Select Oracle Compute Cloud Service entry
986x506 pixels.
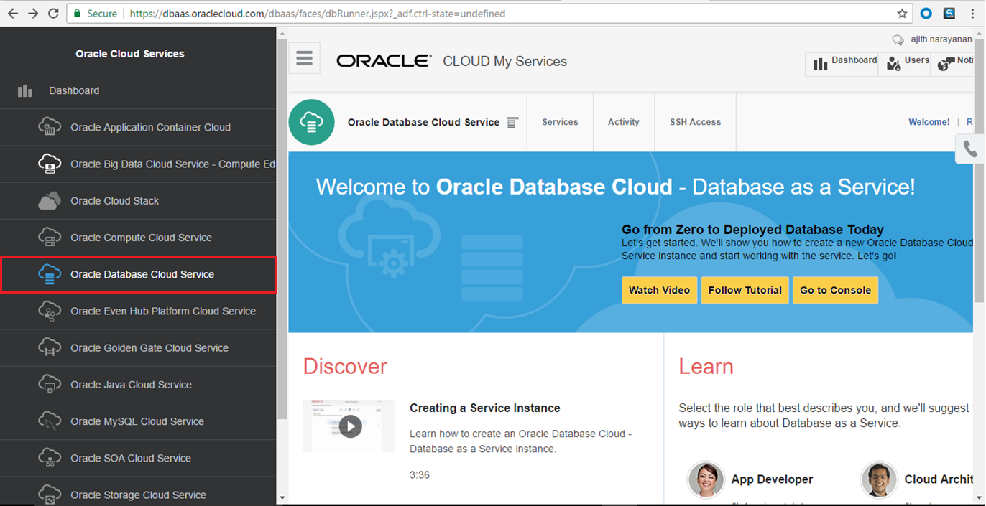[x=138, y=238]
